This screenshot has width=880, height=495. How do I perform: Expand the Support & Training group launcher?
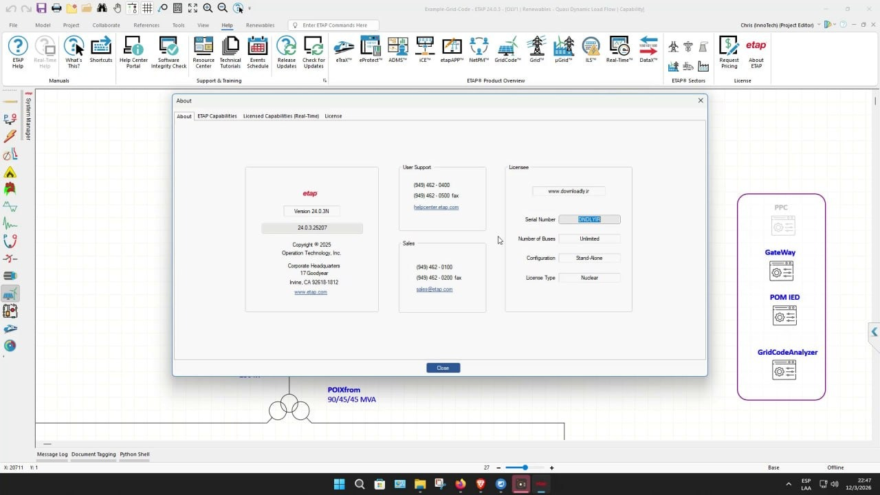[x=324, y=81]
